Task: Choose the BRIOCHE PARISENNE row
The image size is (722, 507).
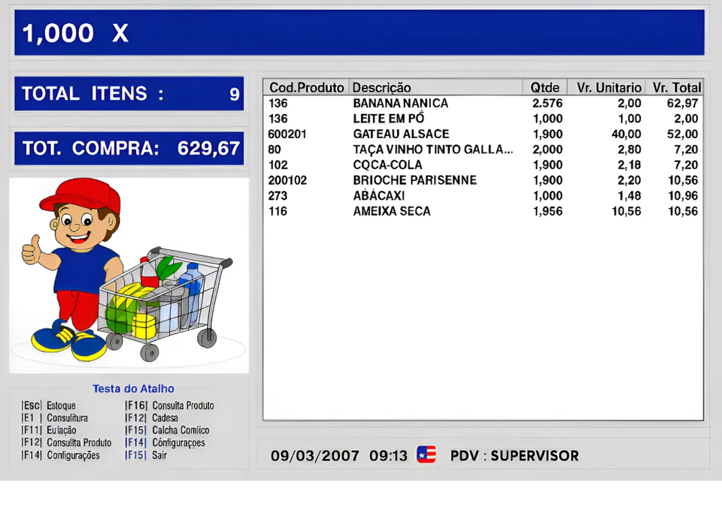Action: (x=483, y=180)
